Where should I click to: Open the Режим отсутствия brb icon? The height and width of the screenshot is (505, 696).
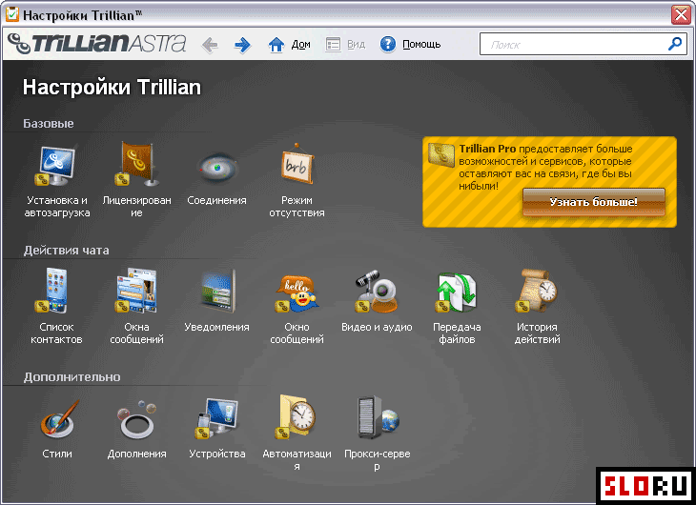click(x=297, y=164)
